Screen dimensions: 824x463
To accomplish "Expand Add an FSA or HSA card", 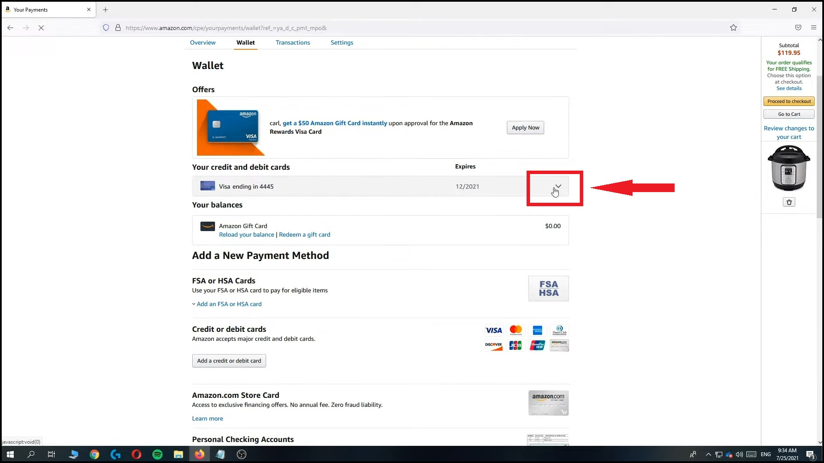I will (229, 304).
